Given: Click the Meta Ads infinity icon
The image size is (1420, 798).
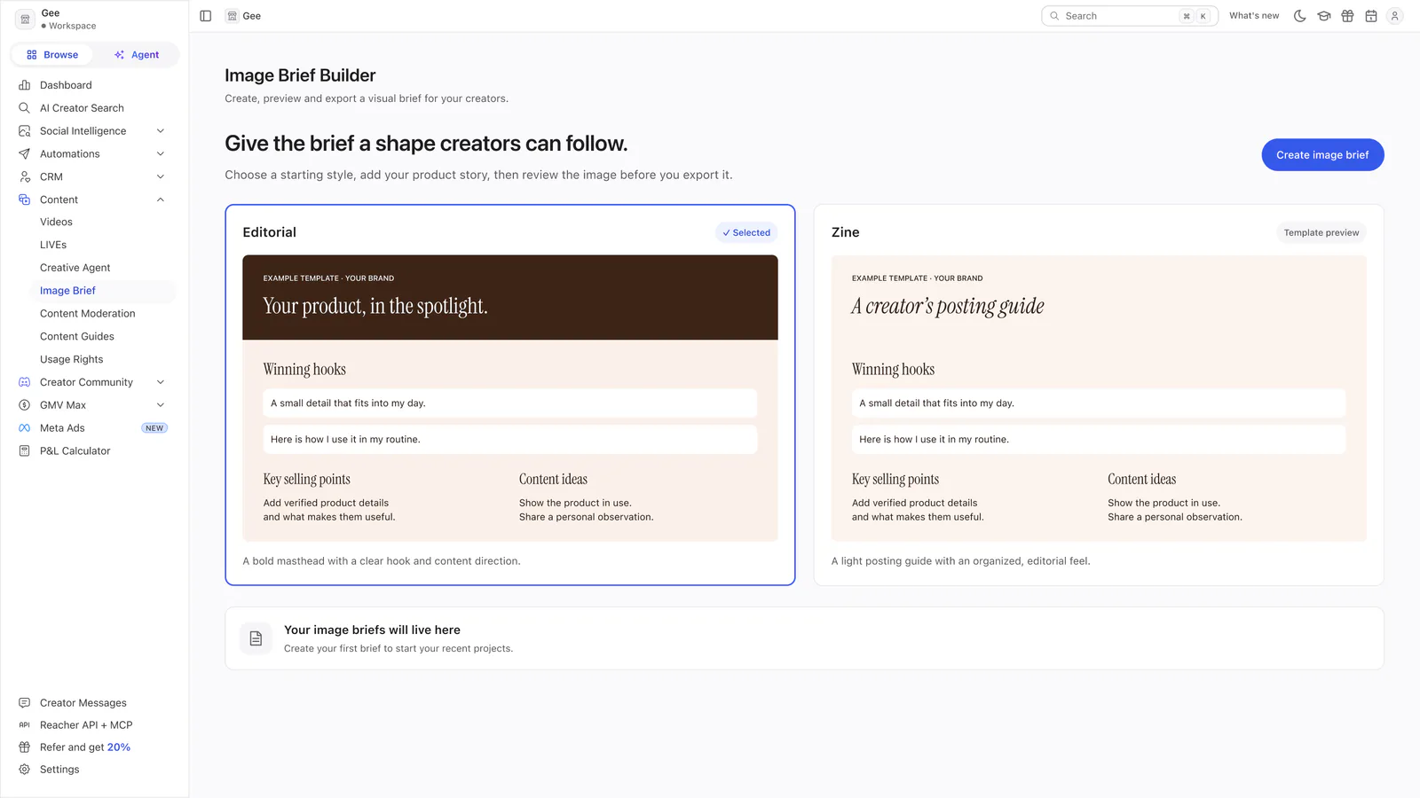Looking at the screenshot, I should click(x=25, y=428).
